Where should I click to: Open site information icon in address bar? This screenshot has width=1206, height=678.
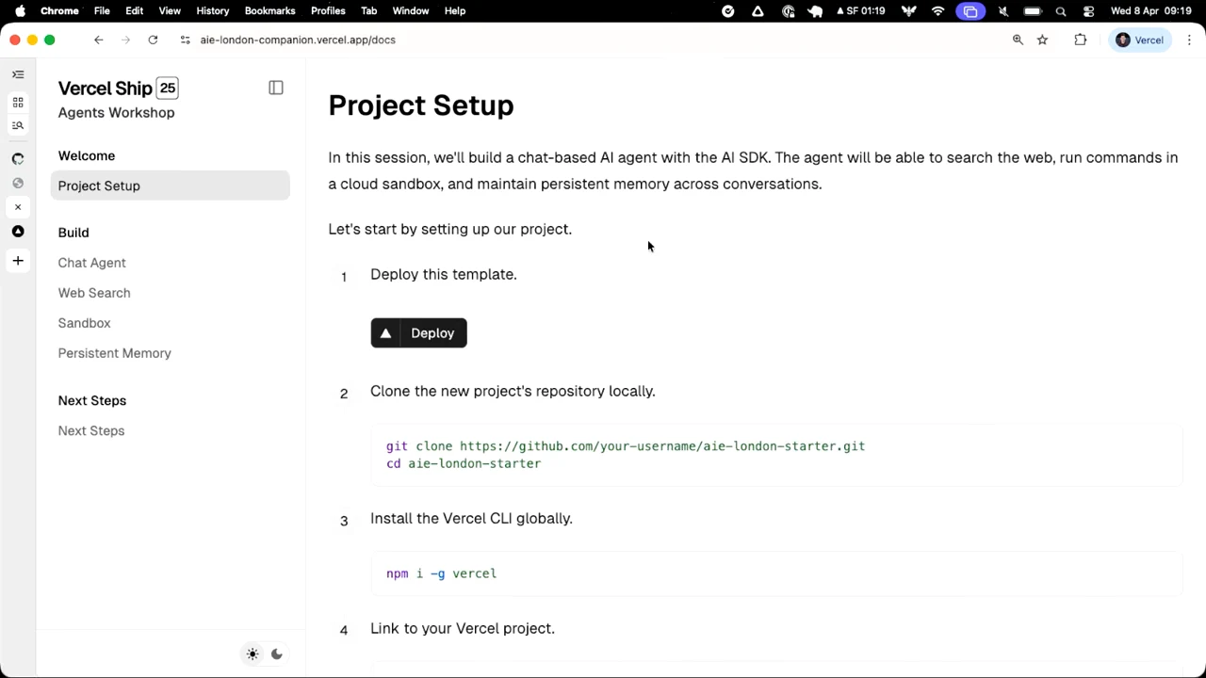[185, 40]
